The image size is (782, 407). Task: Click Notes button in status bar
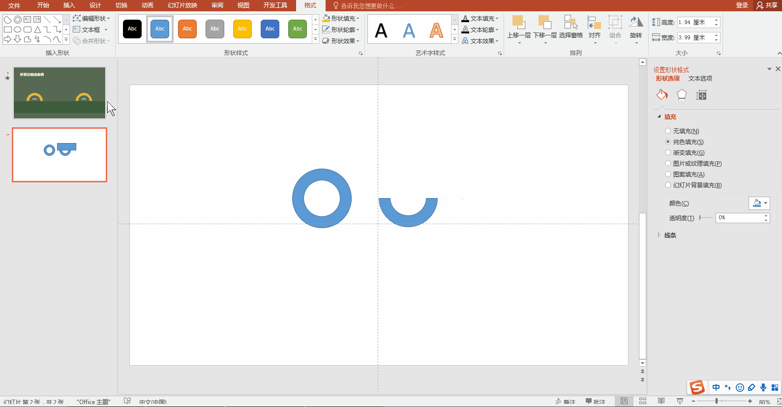click(566, 401)
